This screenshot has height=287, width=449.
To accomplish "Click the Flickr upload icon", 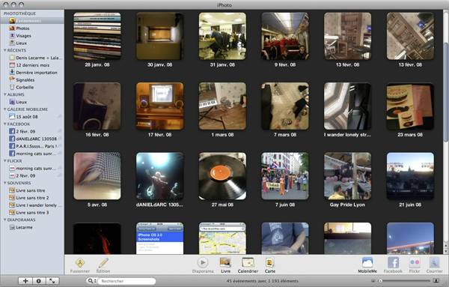I will click(415, 262).
